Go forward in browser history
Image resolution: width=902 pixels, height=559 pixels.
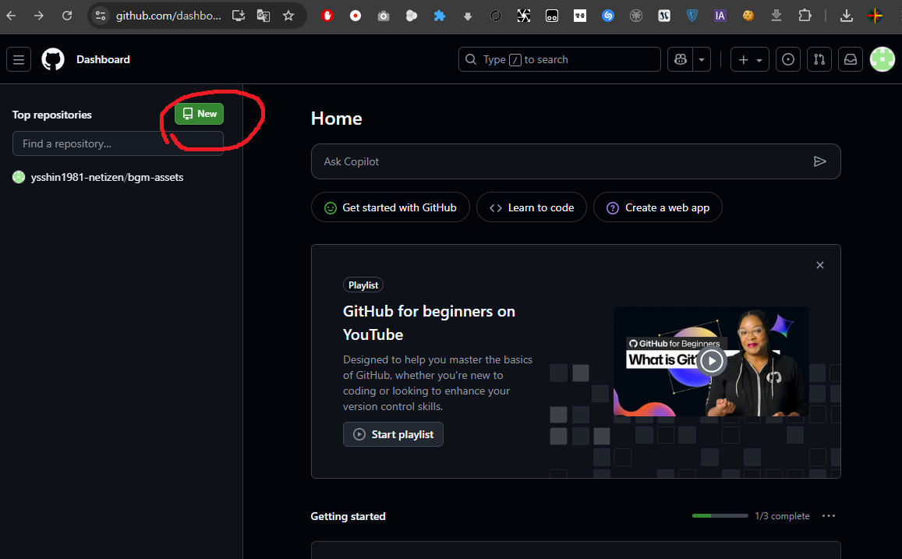38,16
